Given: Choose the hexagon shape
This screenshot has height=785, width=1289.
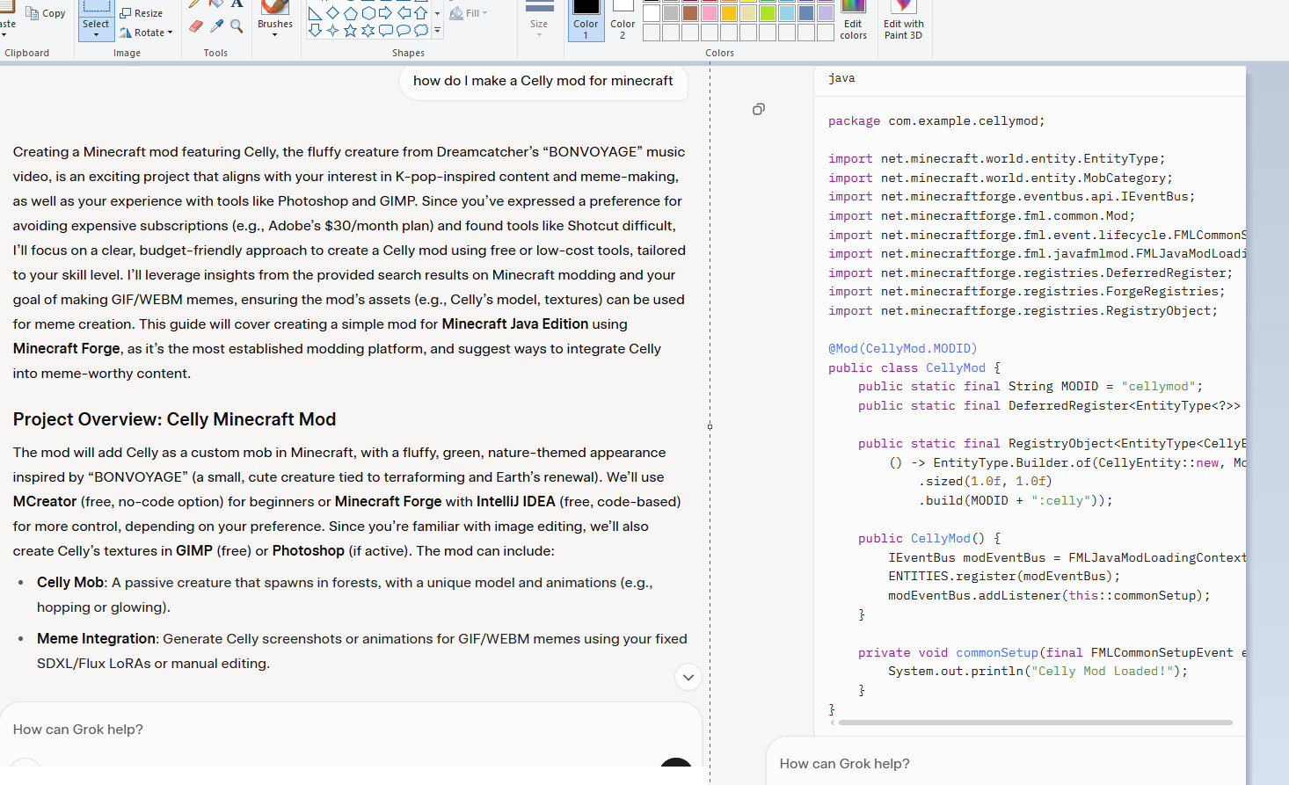Looking at the screenshot, I should point(368,13).
